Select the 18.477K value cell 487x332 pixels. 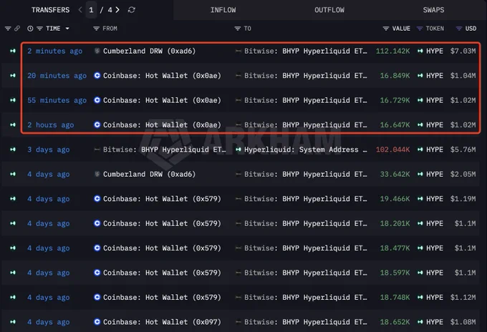point(395,248)
